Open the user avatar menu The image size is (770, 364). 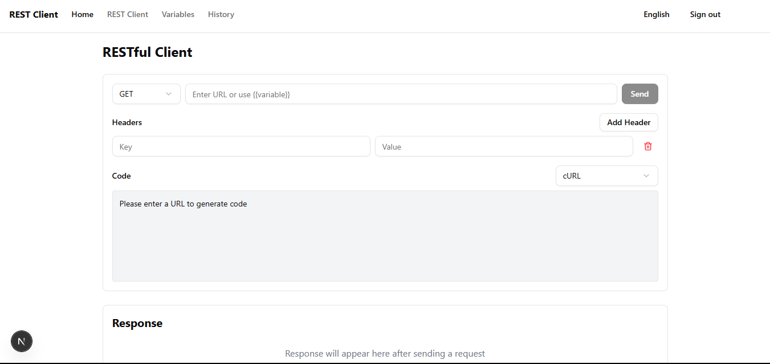tap(21, 341)
